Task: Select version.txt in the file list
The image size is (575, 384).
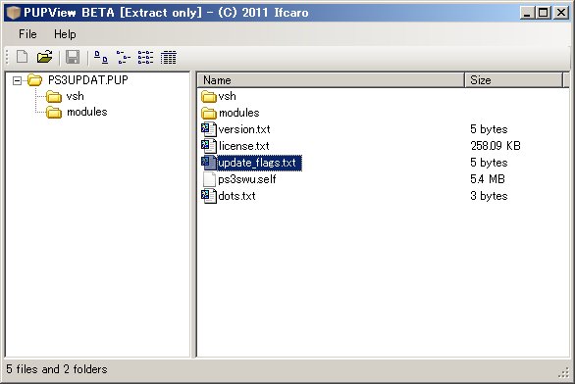Action: 244,129
